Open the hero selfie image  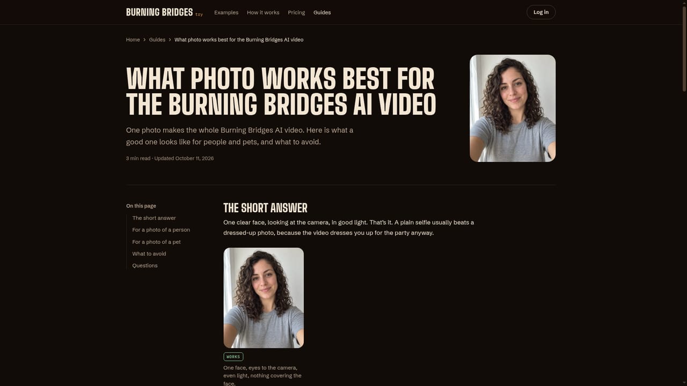(x=513, y=108)
